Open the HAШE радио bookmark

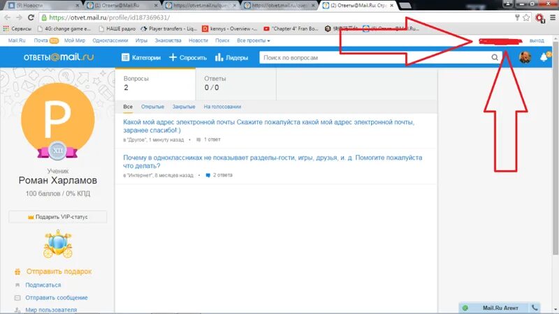tap(117, 29)
